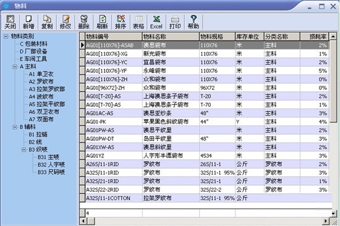The width and height of the screenshot is (340, 226).
Task: Select row A26S/11-1RID
Action: coord(207,164)
